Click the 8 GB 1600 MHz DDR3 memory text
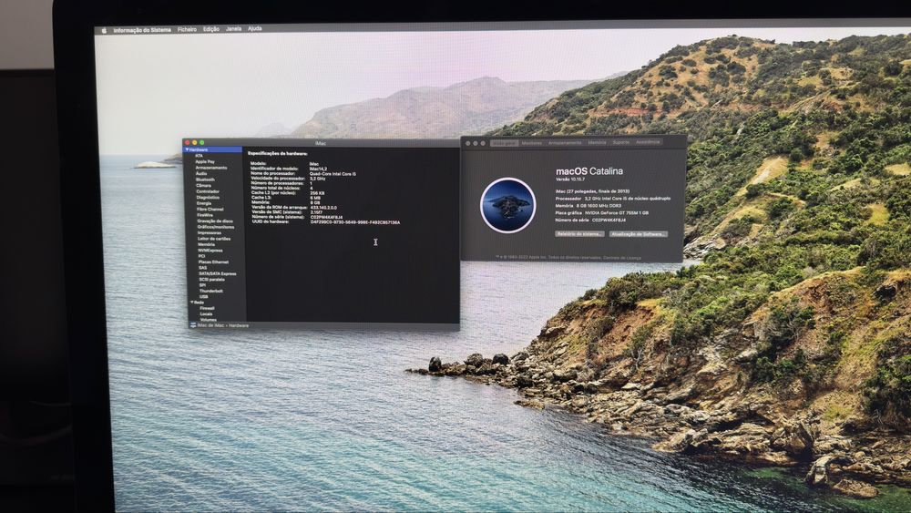The width and height of the screenshot is (911, 513). point(599,206)
